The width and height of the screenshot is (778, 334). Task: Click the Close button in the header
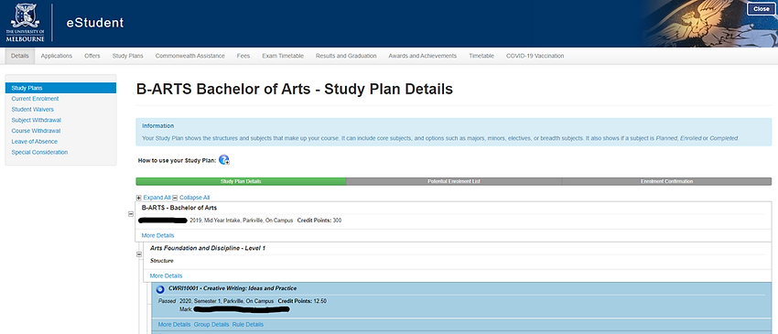[x=762, y=9]
